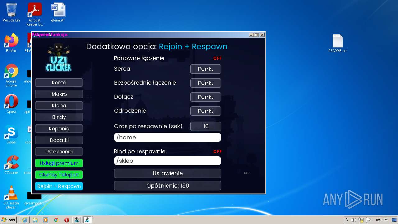Click the Uzi Clicker logo
Screen dimensions: 398x224
[x=58, y=58]
